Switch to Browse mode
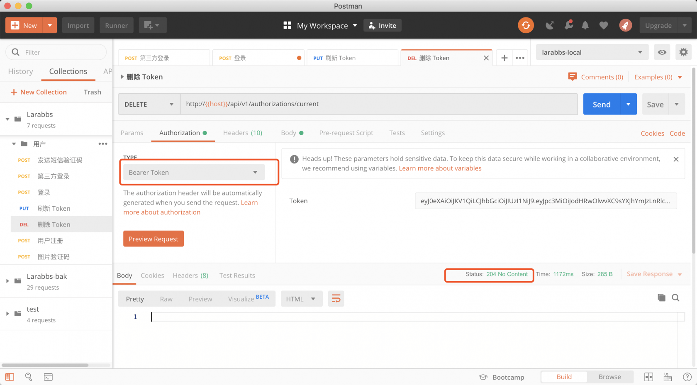697x385 pixels. 609,377
